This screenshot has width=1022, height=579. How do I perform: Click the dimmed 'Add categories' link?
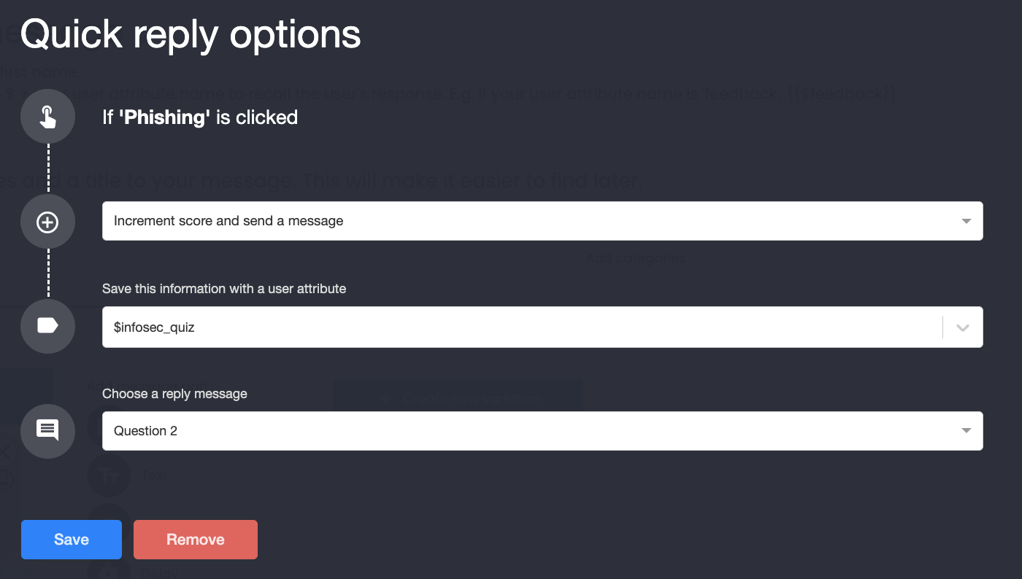tap(636, 257)
